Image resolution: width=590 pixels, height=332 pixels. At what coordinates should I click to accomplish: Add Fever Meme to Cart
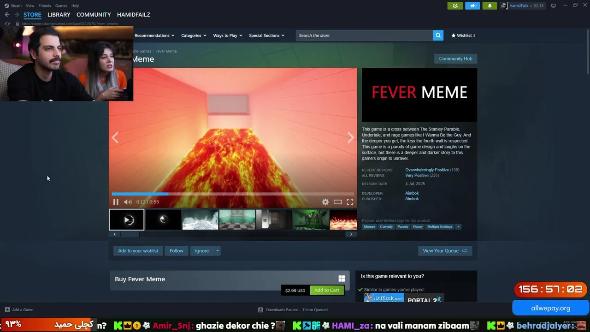(327, 290)
